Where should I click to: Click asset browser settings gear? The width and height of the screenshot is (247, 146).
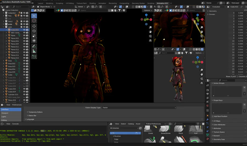(x=203, y=124)
